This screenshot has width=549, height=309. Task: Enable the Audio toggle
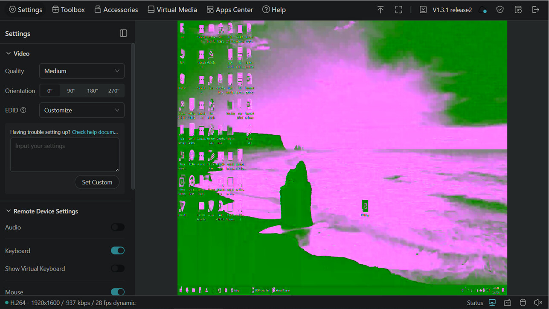click(118, 227)
